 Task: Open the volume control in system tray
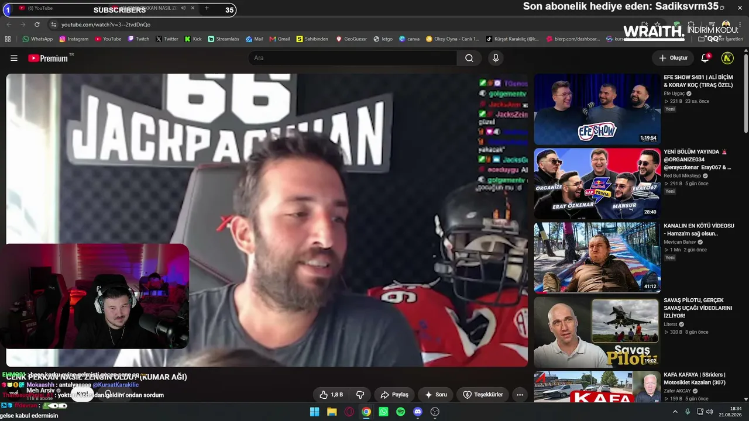[x=710, y=412]
